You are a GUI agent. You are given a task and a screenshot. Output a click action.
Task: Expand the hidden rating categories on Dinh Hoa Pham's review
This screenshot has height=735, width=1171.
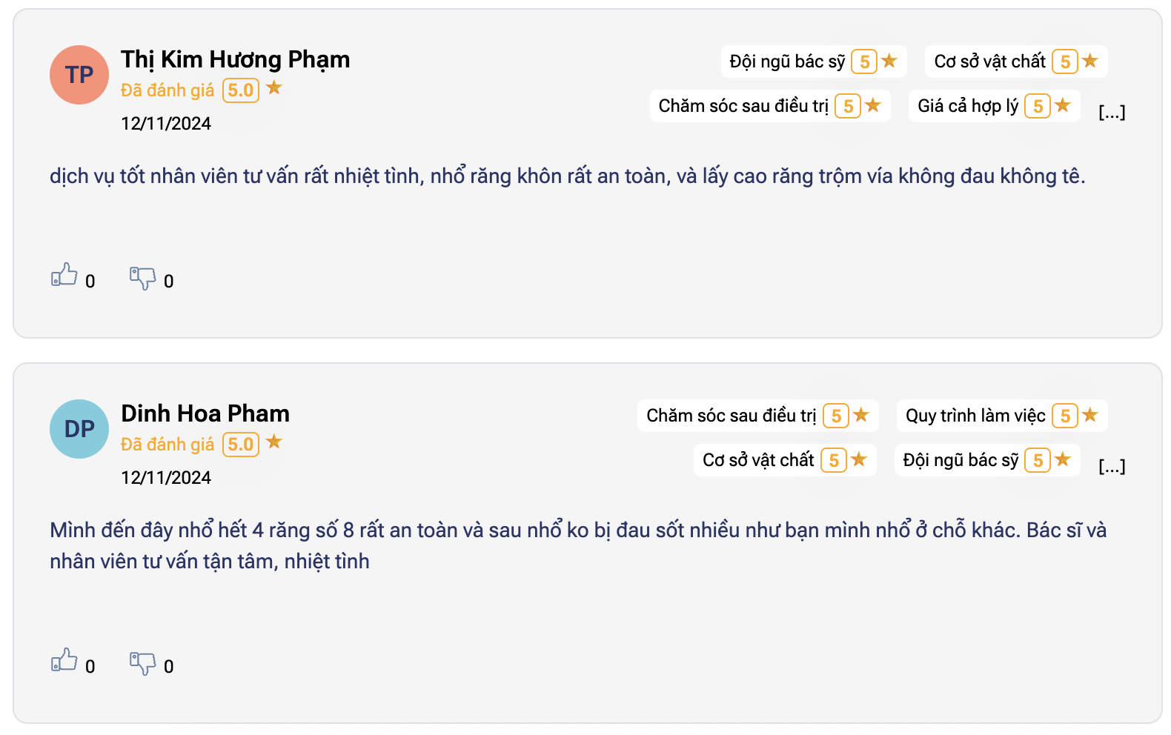click(1112, 465)
